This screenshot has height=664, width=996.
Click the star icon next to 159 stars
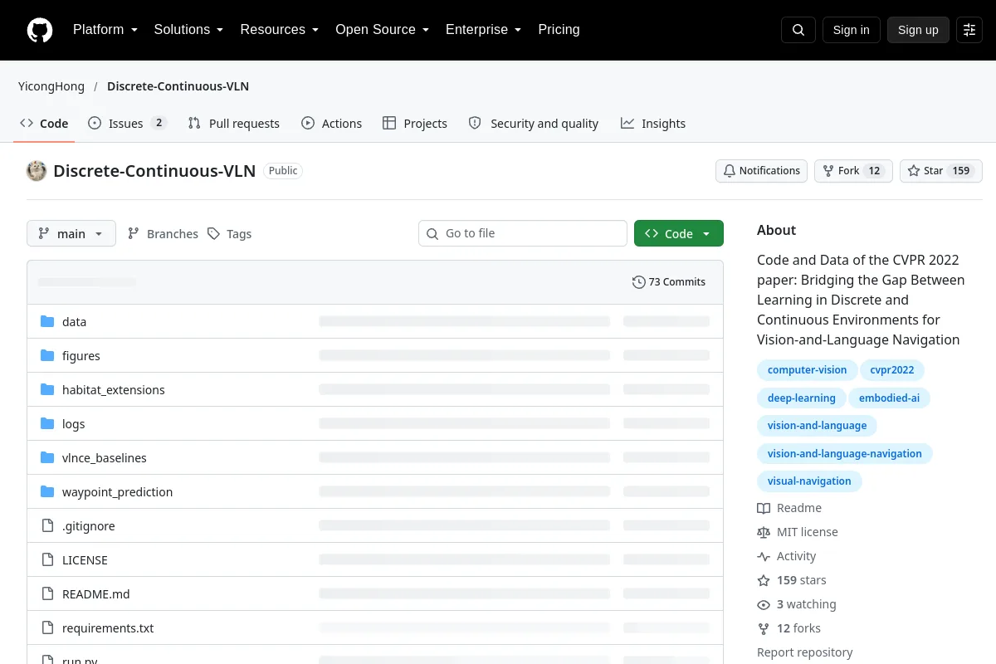pos(764,580)
